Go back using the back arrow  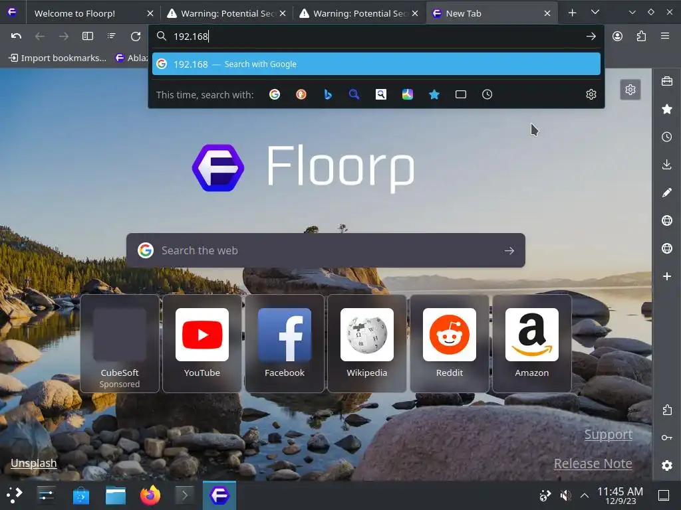(40, 36)
